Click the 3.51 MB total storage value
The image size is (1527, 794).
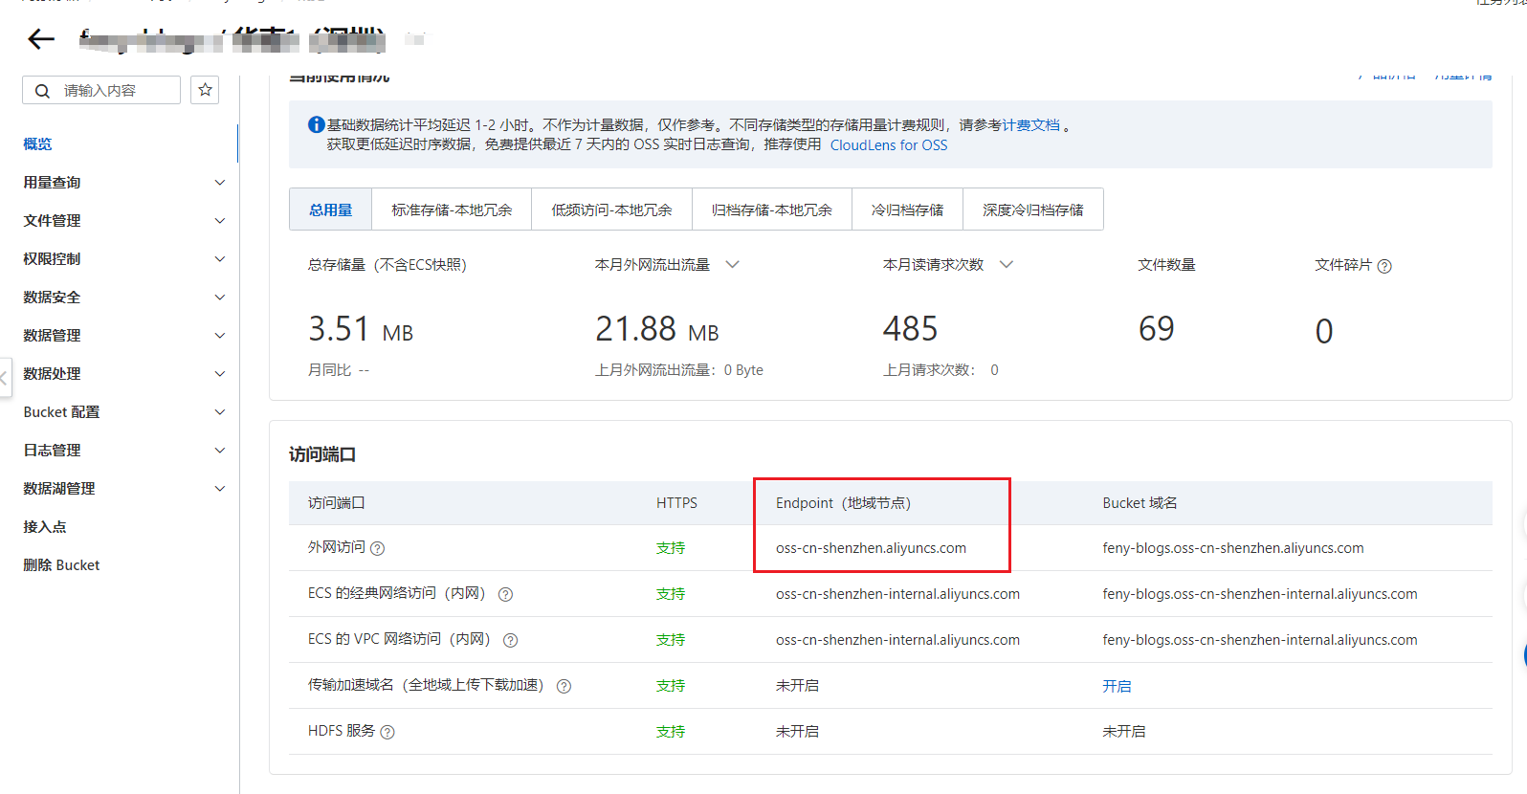pyautogui.click(x=361, y=330)
